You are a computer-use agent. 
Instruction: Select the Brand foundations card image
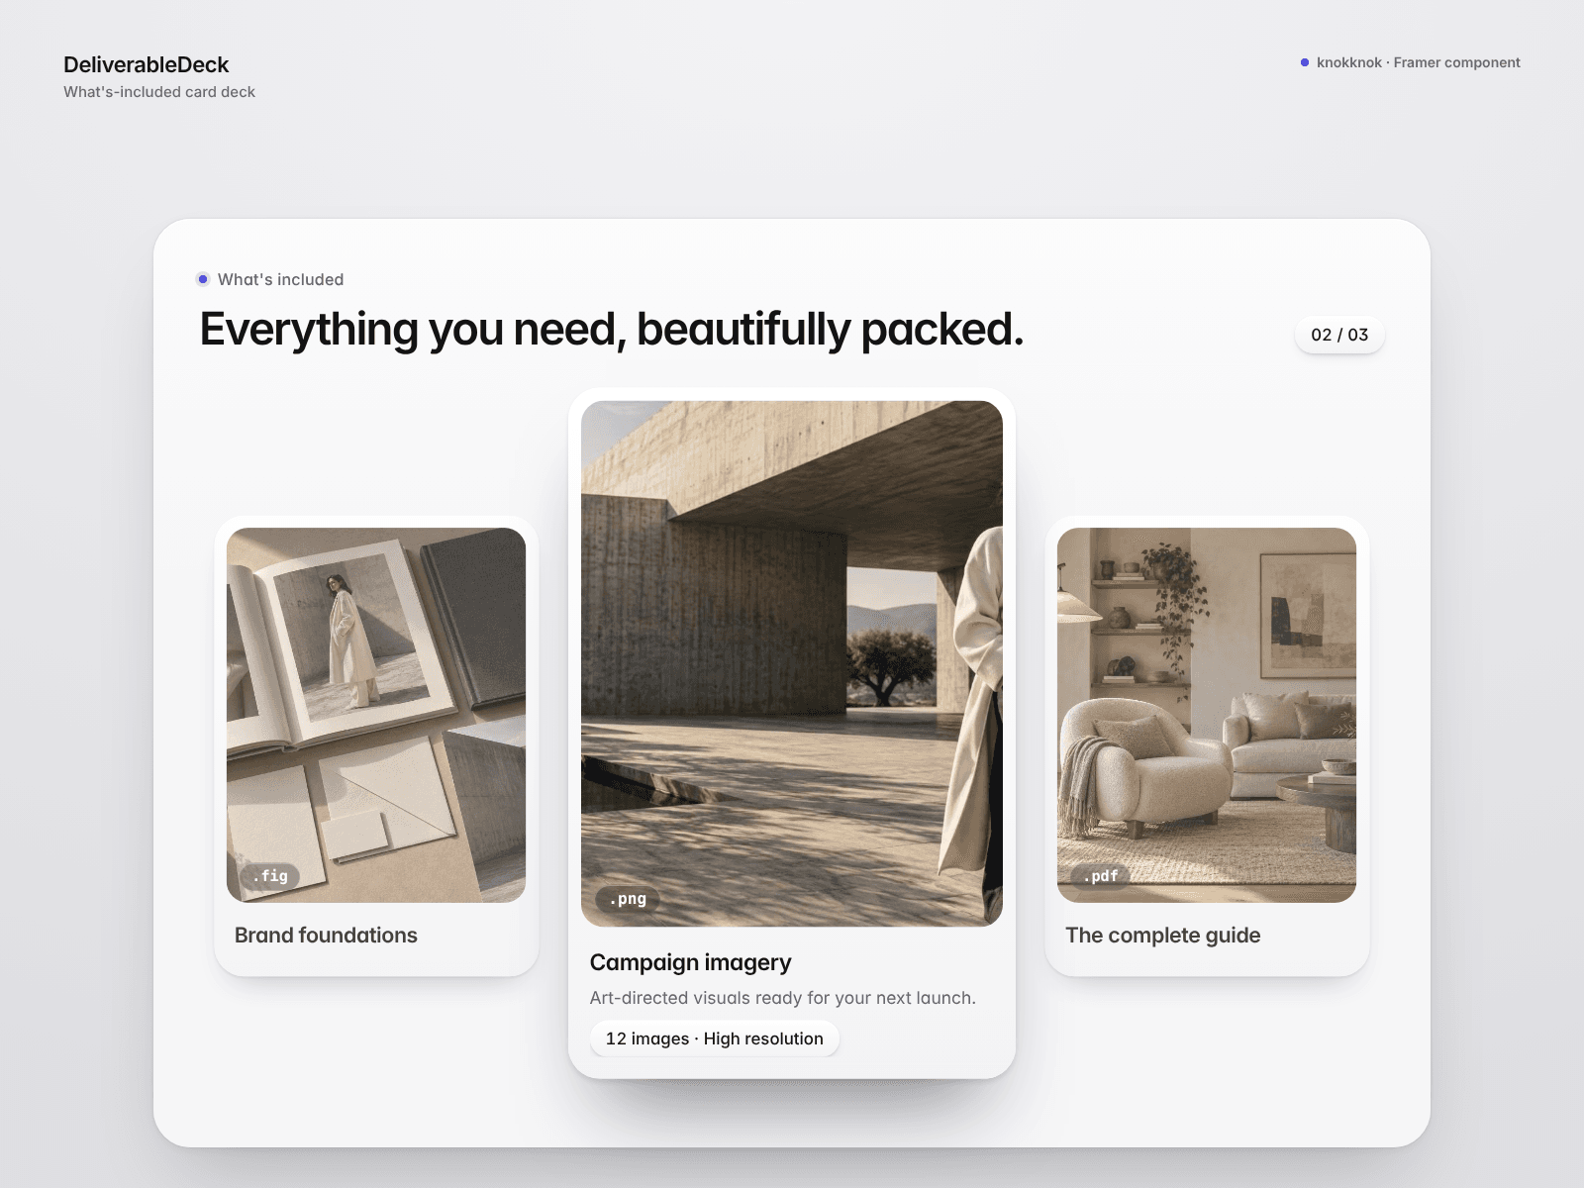[376, 715]
